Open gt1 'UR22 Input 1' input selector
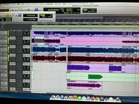The image size is (139, 104). [26, 46]
